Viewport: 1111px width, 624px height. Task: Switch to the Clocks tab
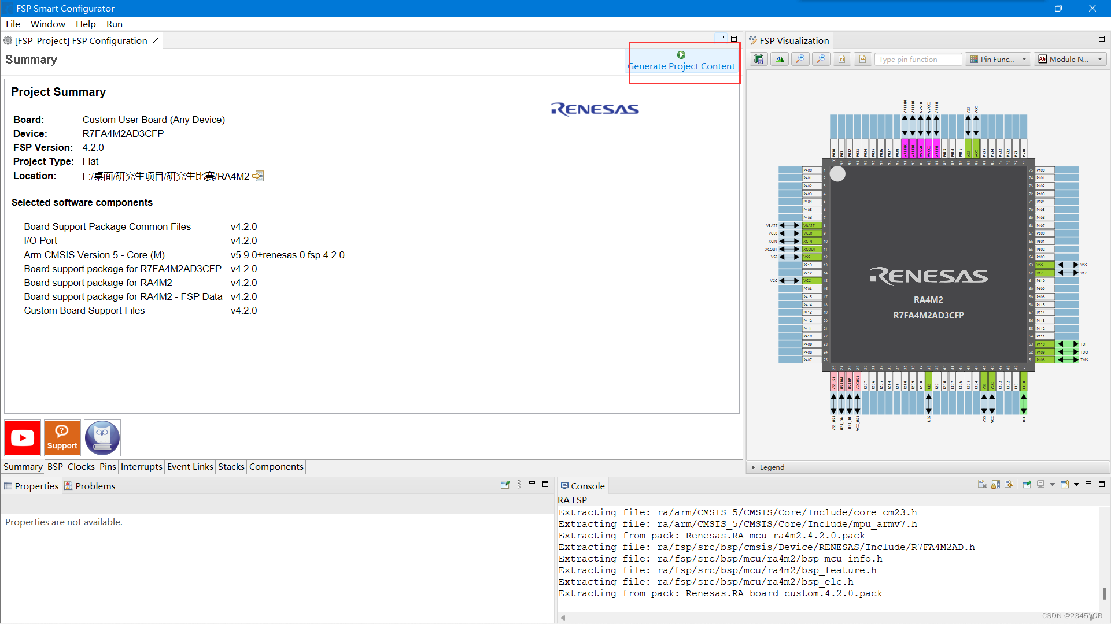coord(81,466)
